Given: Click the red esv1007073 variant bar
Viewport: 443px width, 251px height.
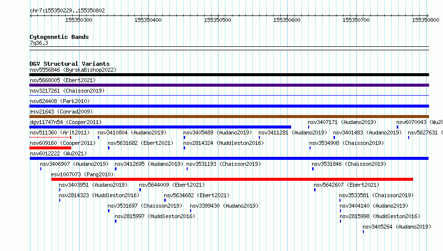Looking at the screenshot, I should coord(232,179).
